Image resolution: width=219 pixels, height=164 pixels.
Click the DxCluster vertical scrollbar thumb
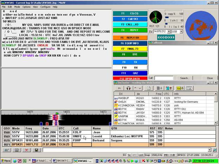[215, 98]
